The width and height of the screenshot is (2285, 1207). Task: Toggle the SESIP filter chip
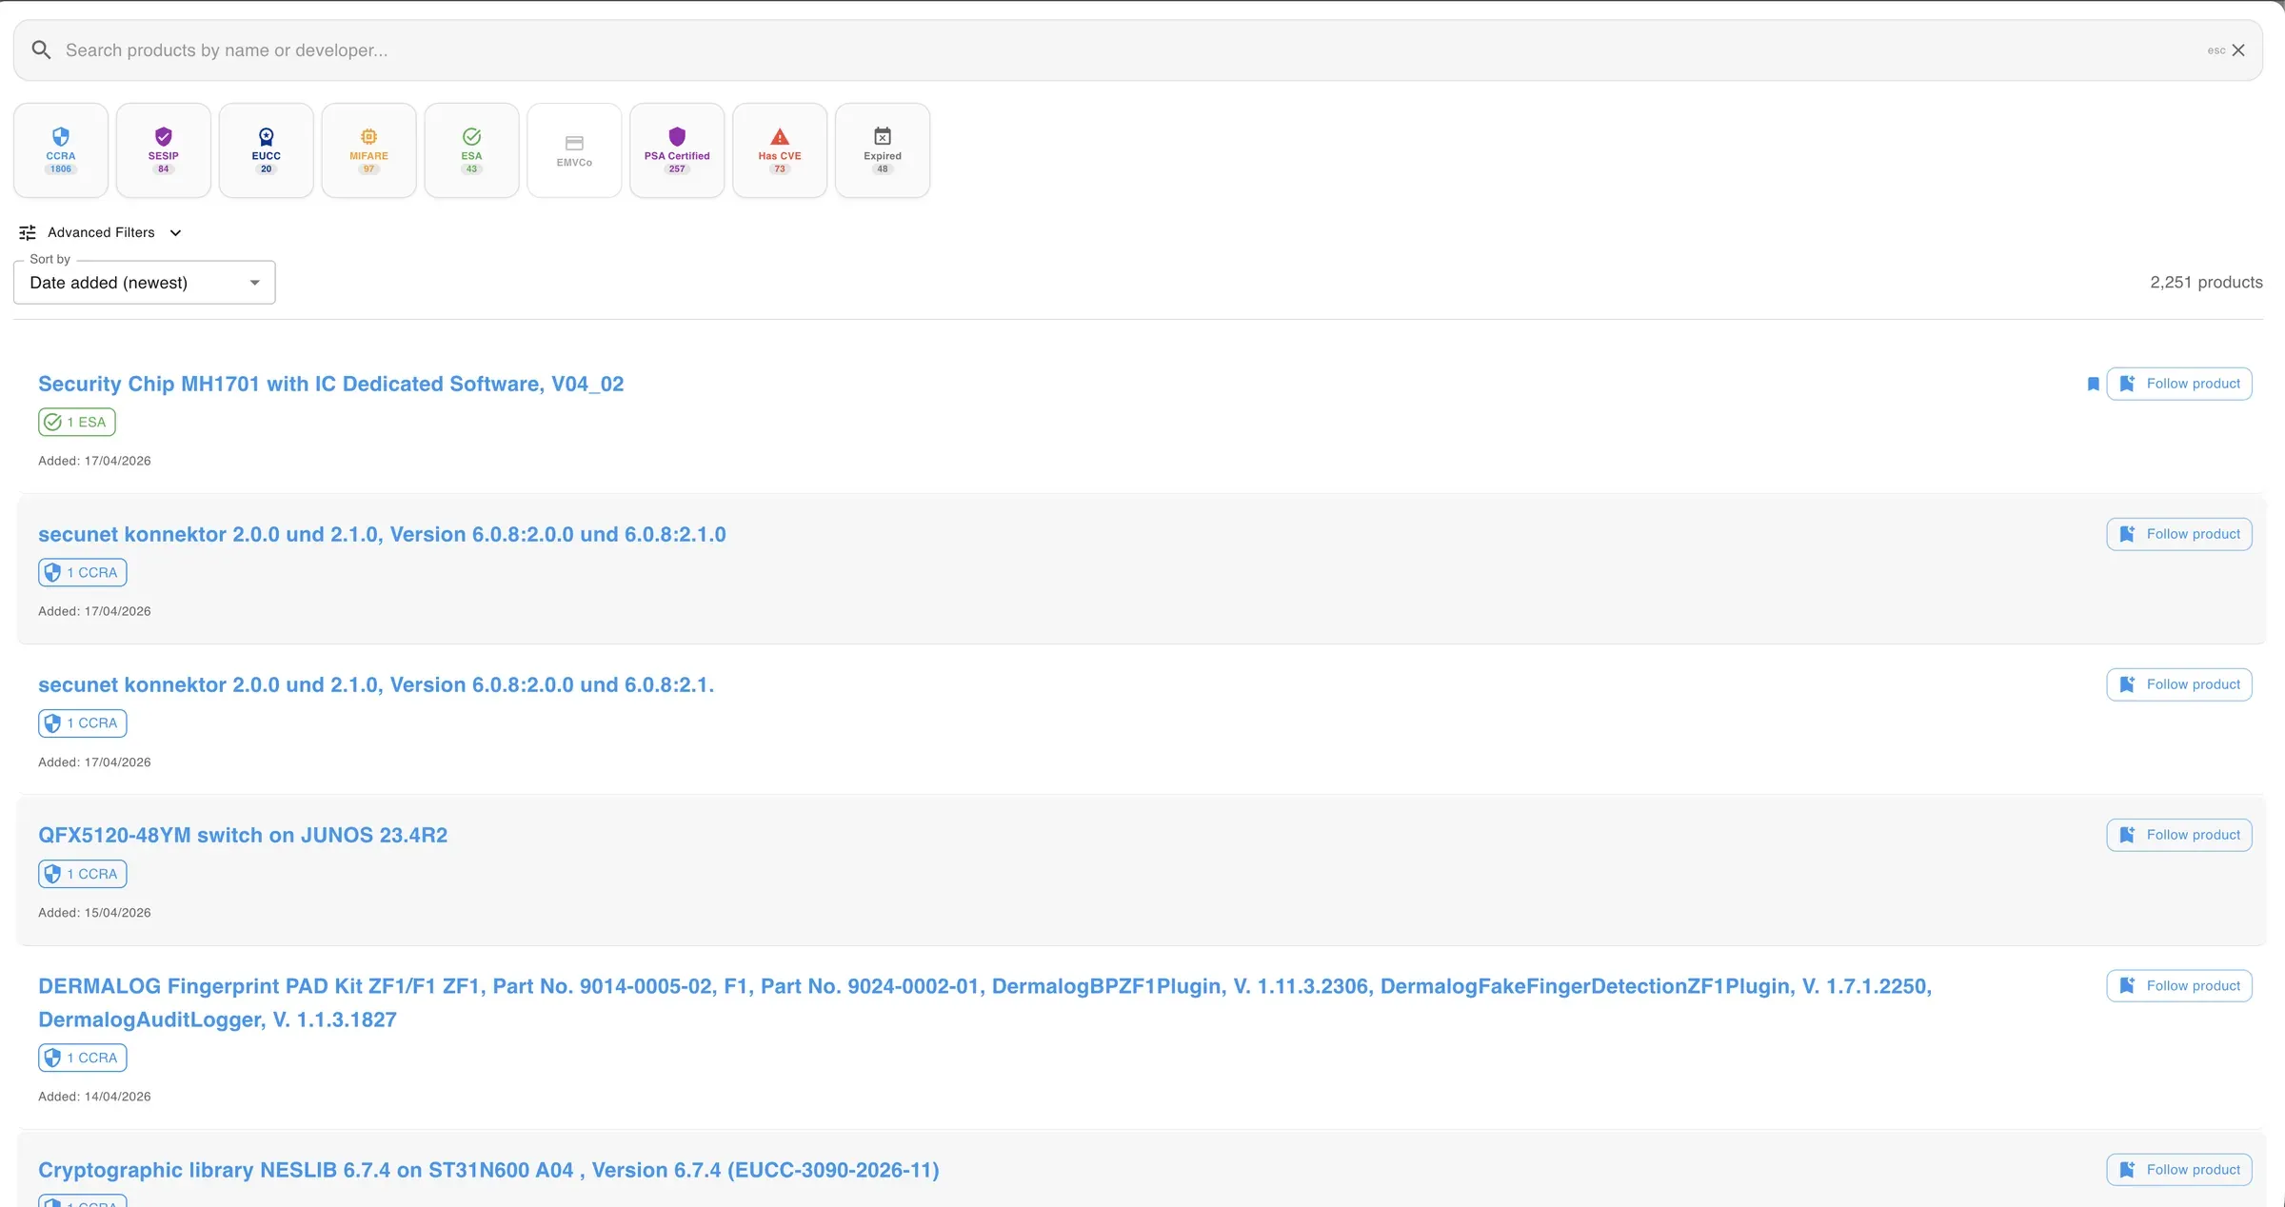(164, 150)
